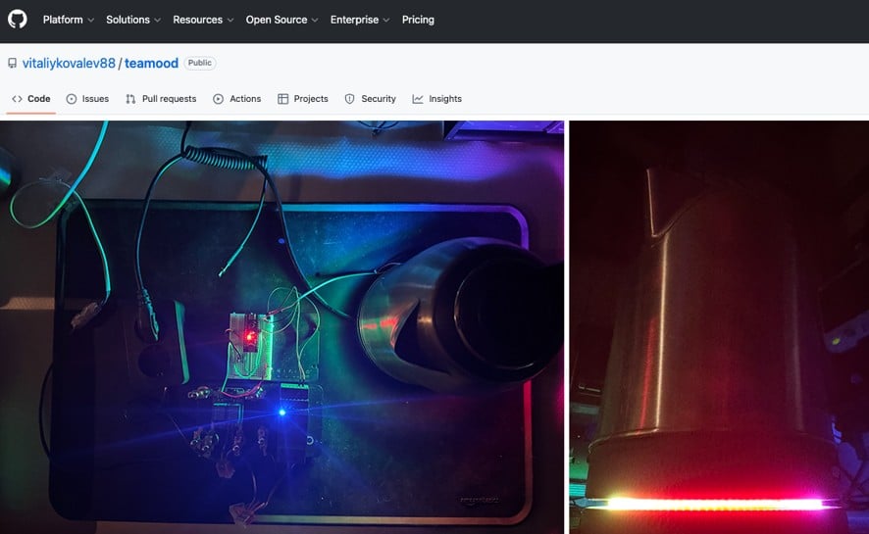Screen dimensions: 869x534
Task: Expand the Solutions dropdown menu
Action: tap(133, 20)
